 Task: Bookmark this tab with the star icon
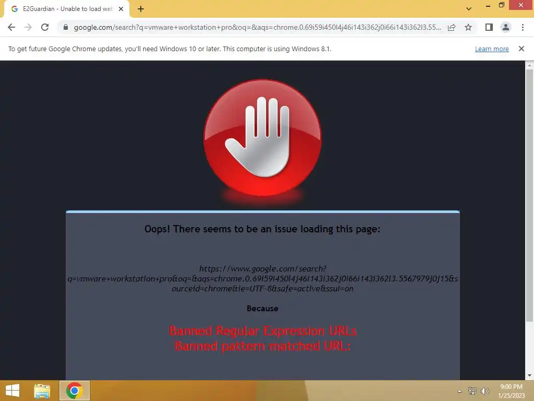click(468, 27)
